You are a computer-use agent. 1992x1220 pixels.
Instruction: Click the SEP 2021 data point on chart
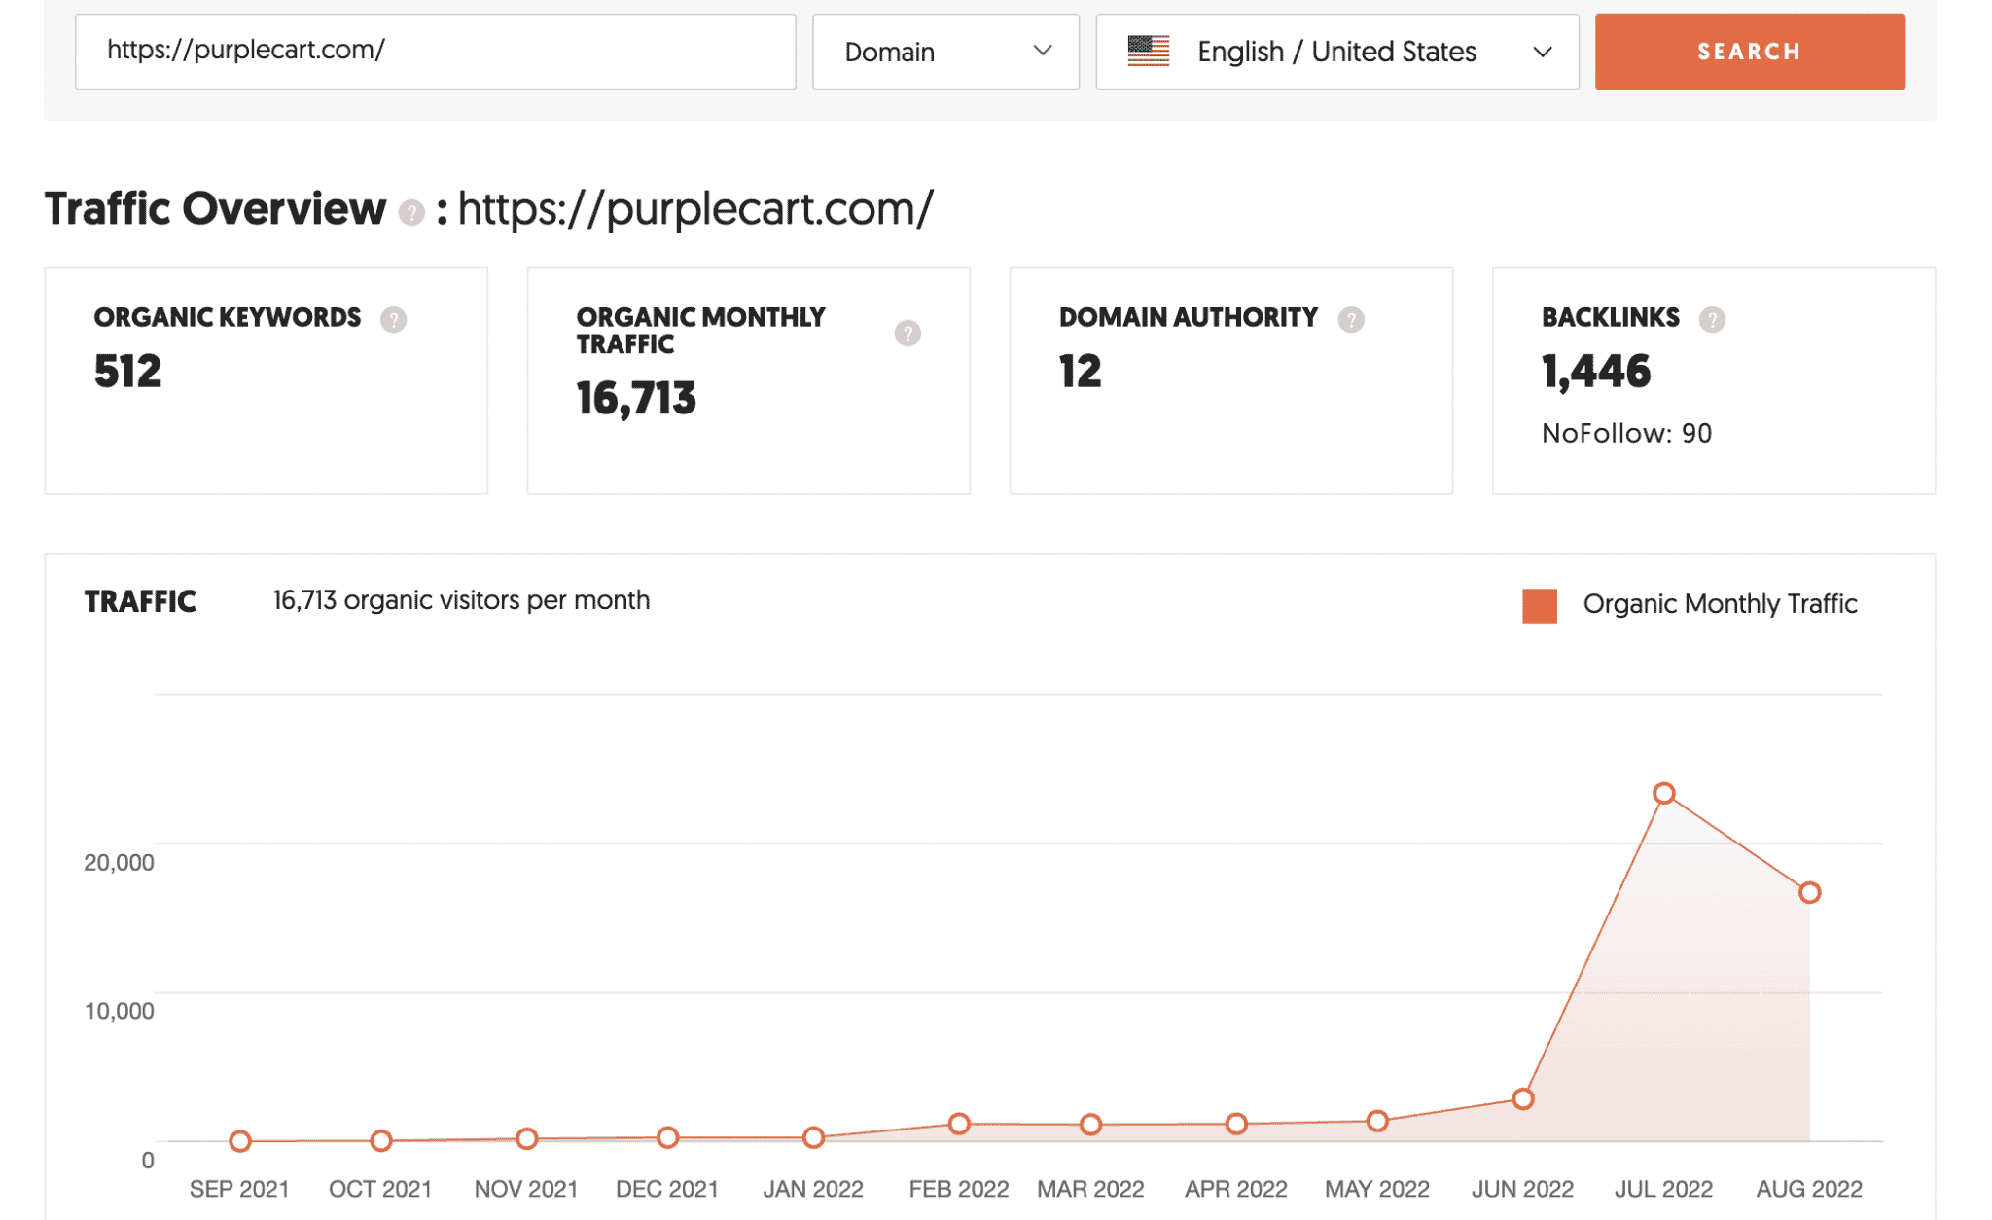click(x=240, y=1141)
